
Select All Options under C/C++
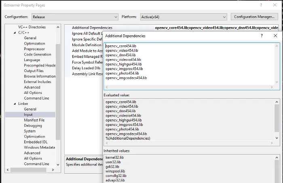pyautogui.click(x=33, y=93)
